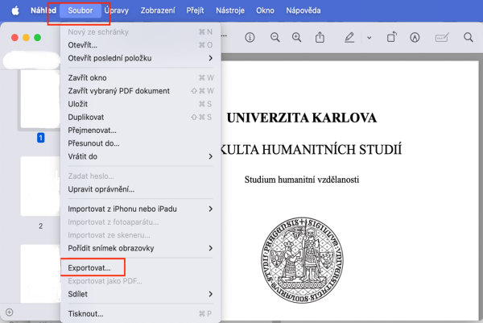Expand the 'Otevřít poslední položku' submenu
483x323 pixels.
click(211, 58)
